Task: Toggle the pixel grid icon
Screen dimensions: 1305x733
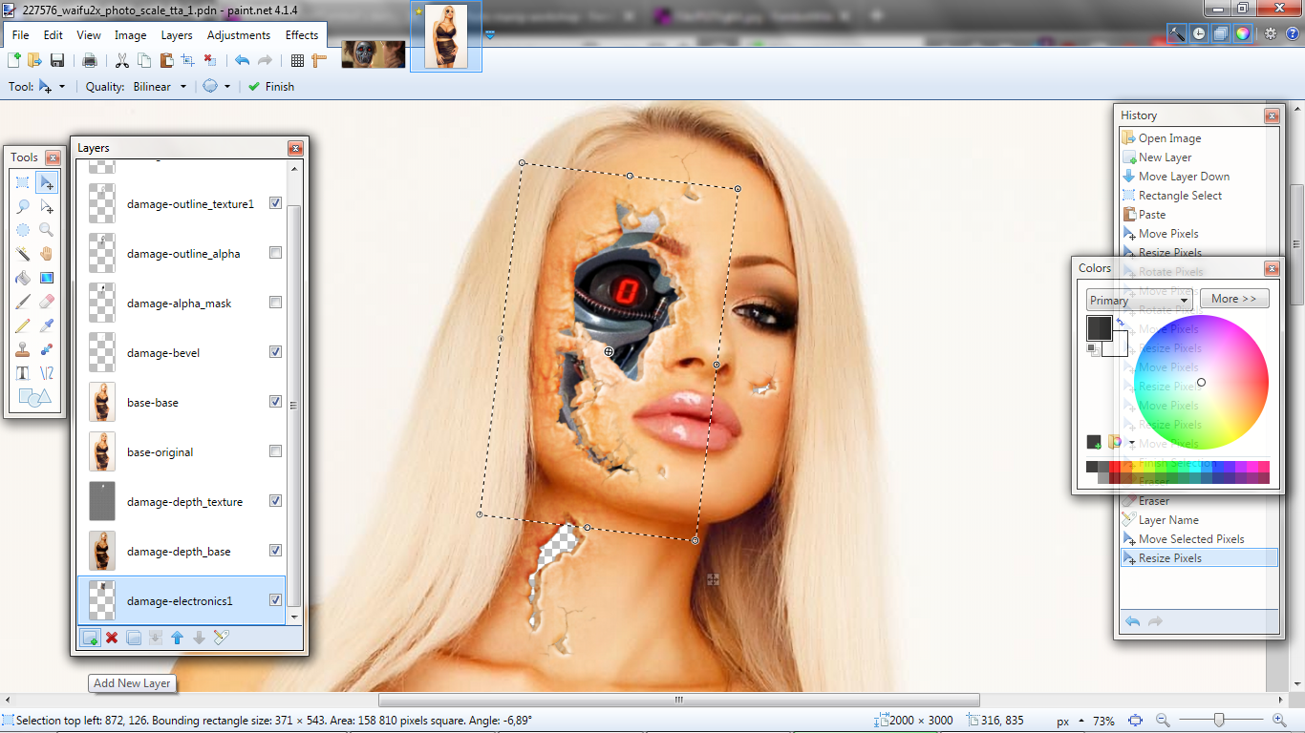Action: (297, 60)
